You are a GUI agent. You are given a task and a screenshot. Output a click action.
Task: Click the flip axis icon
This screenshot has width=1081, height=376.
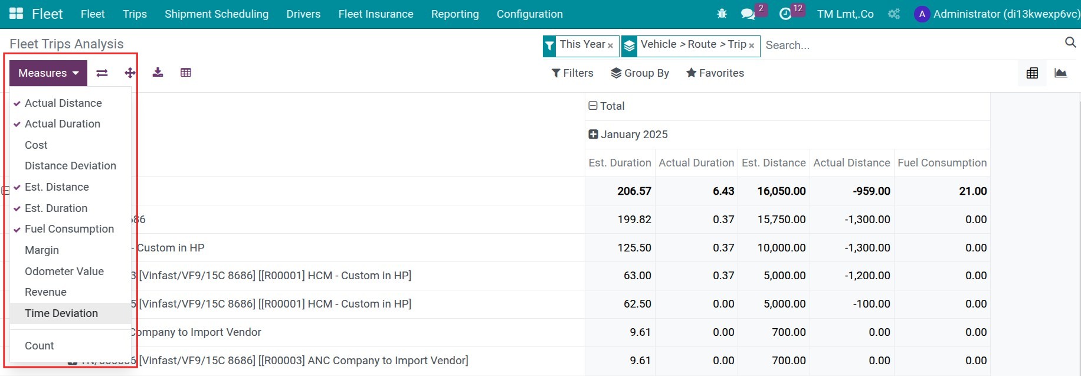pyautogui.click(x=102, y=73)
